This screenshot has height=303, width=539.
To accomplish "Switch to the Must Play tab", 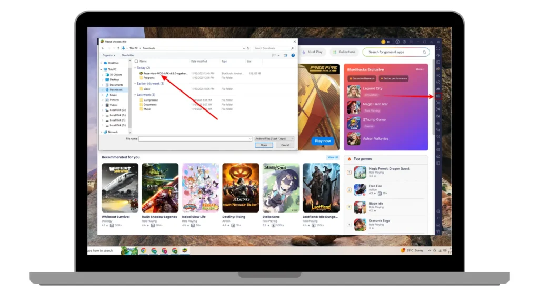I will point(313,52).
